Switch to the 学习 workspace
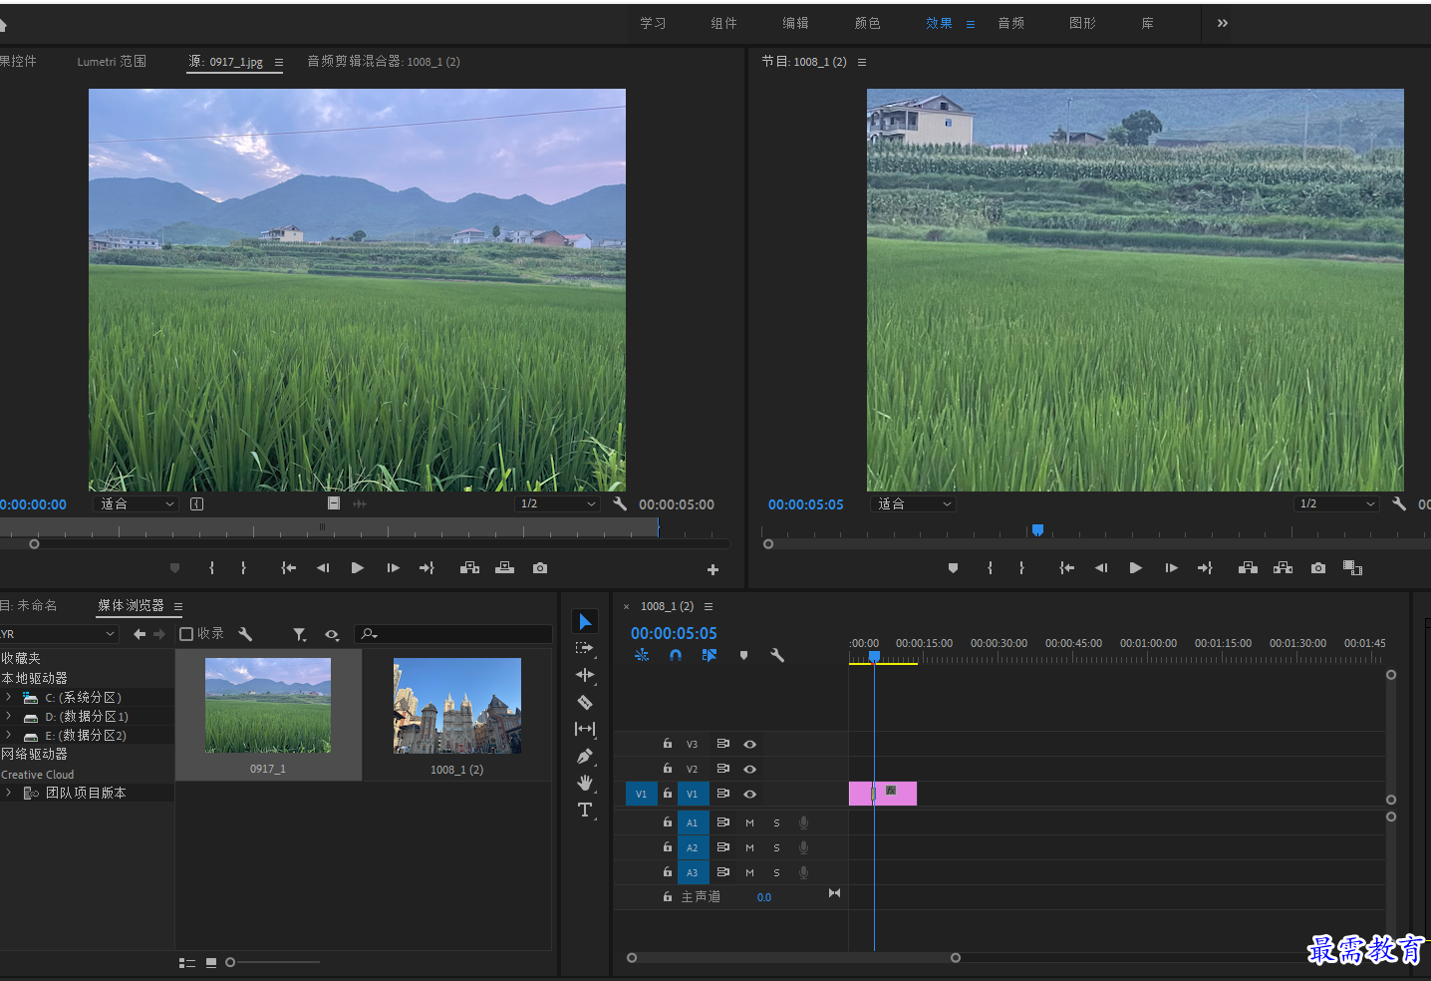Screen dimensions: 1431x981 coord(653,23)
